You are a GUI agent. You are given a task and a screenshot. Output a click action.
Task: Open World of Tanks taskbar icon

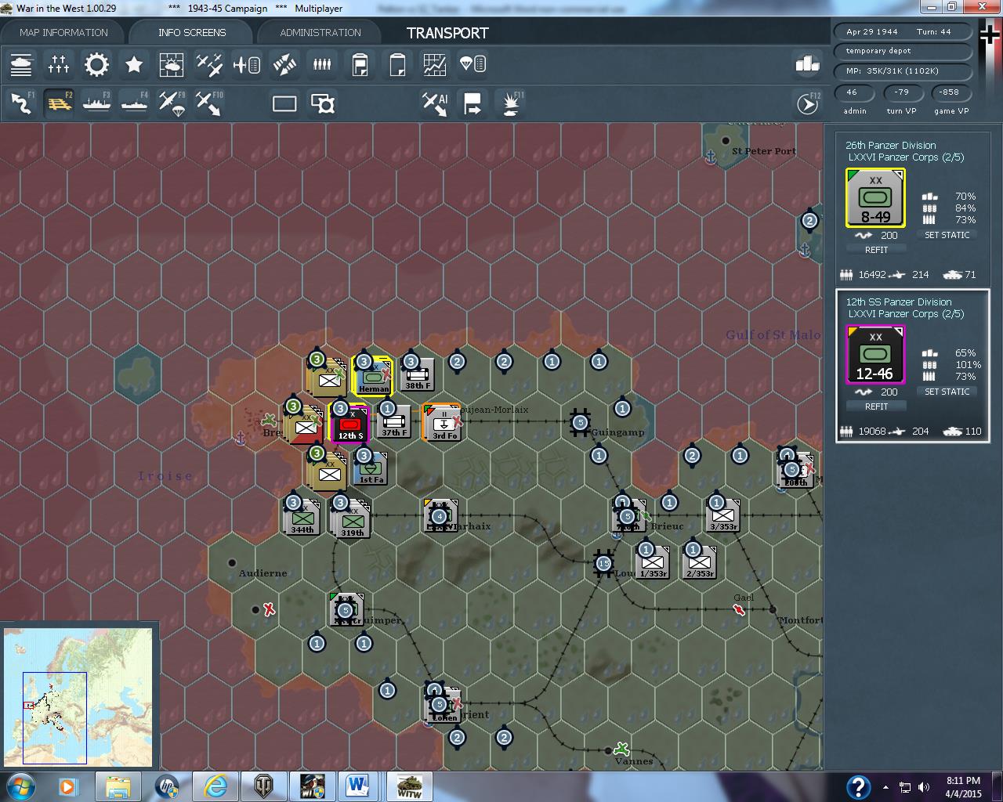pyautogui.click(x=263, y=786)
